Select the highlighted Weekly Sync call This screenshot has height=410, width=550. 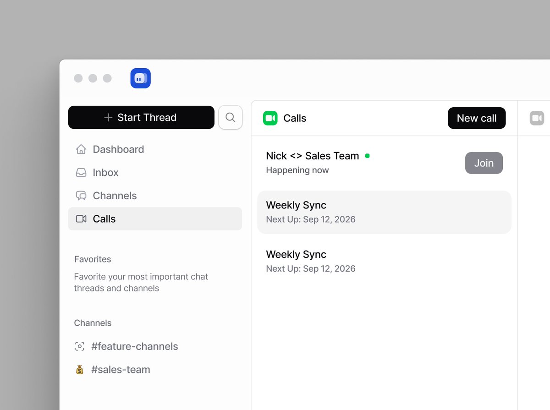coord(384,212)
